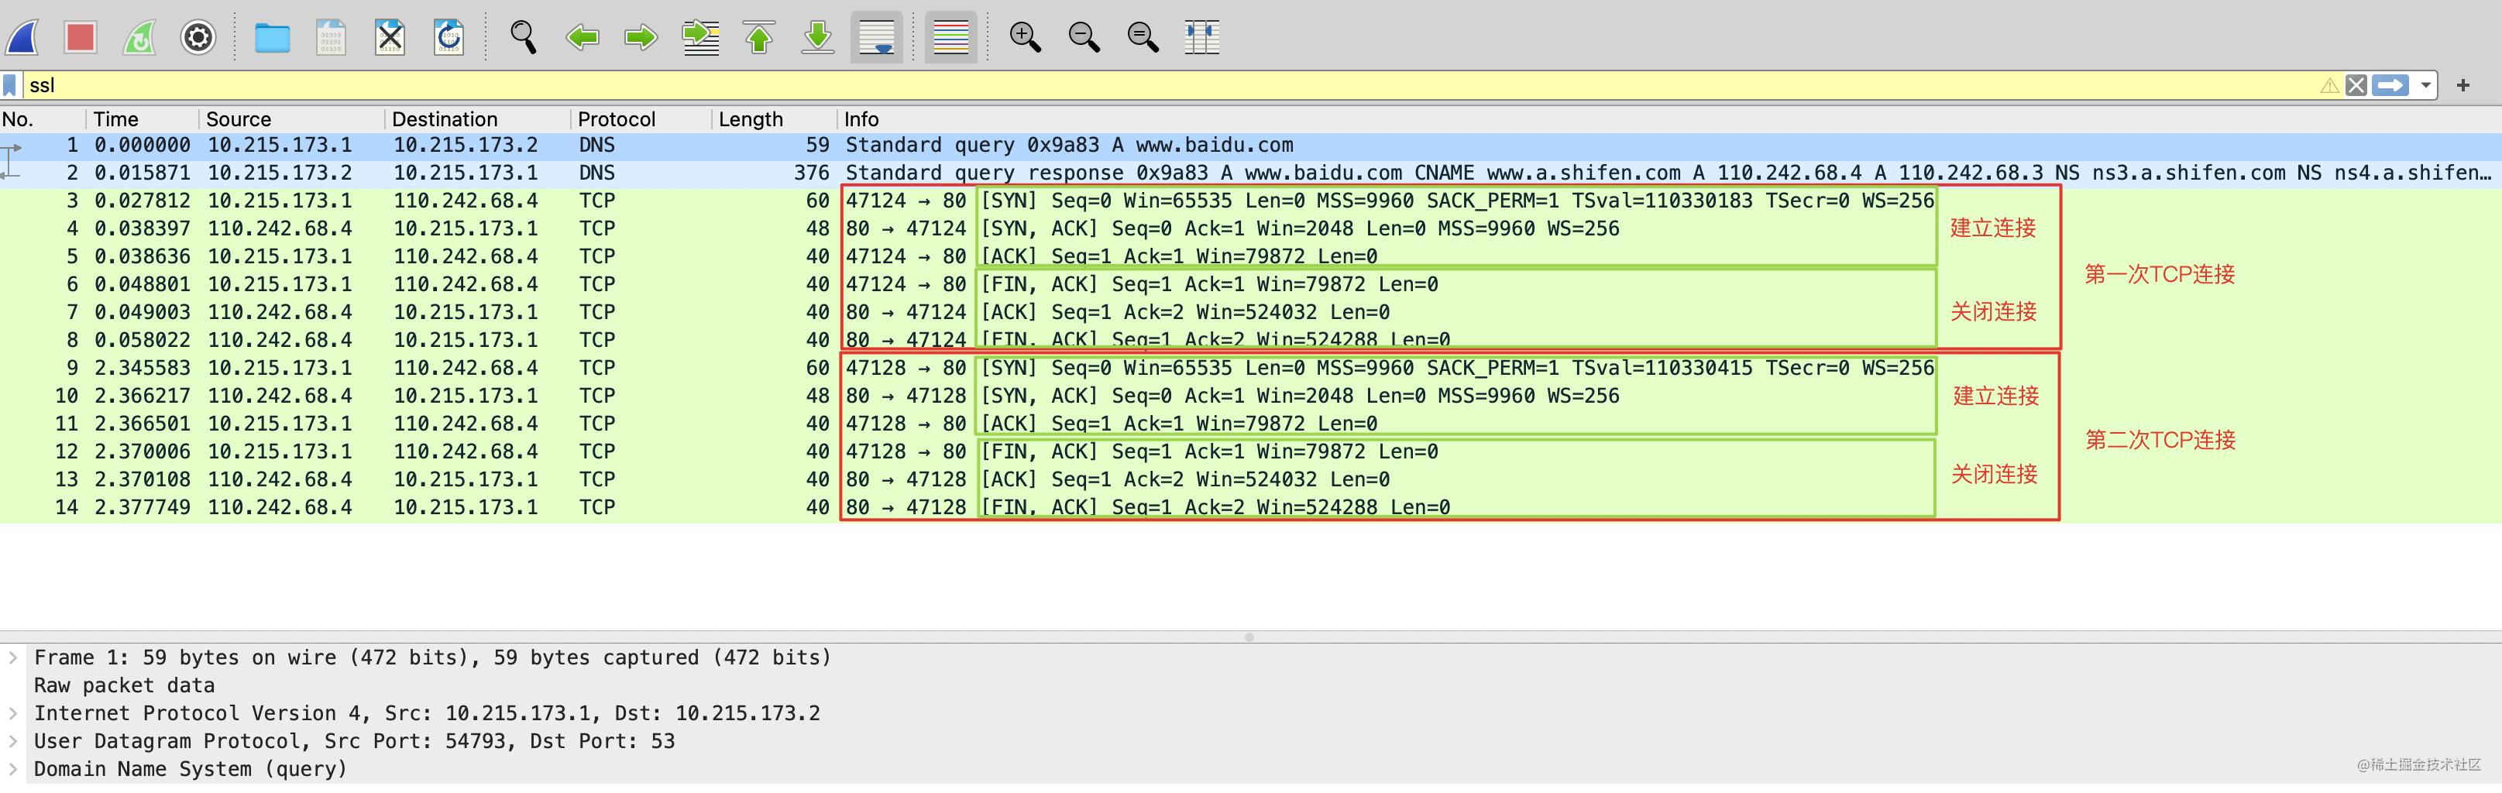2502x793 pixels.
Task: Expand User Datagram Protocol details
Action: 12,742
